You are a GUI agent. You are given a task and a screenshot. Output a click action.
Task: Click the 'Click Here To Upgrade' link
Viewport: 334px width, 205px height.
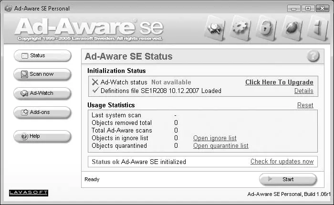click(279, 82)
